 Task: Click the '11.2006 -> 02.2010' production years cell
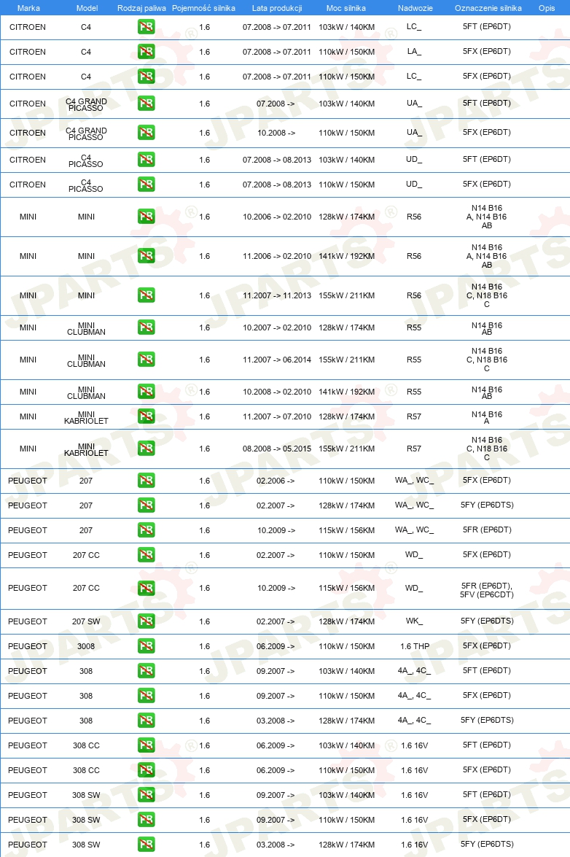277,256
